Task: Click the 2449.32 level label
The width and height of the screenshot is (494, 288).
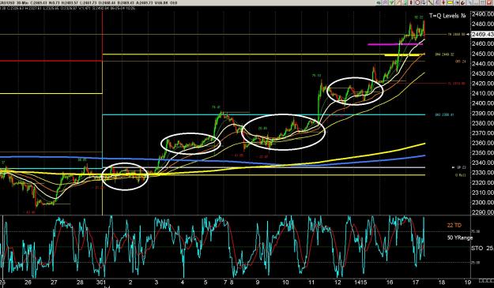Action: coord(444,54)
